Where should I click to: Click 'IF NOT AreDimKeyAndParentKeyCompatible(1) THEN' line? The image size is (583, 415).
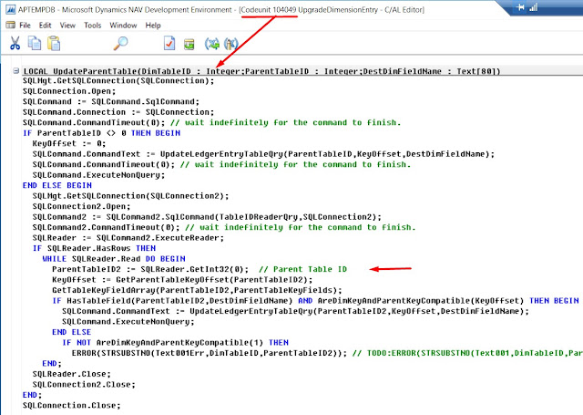click(x=175, y=342)
